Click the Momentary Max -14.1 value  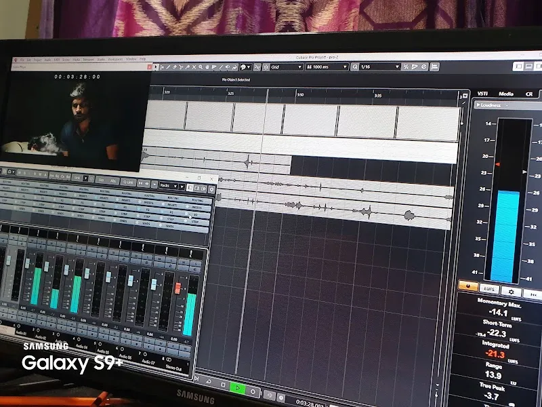coord(498,313)
